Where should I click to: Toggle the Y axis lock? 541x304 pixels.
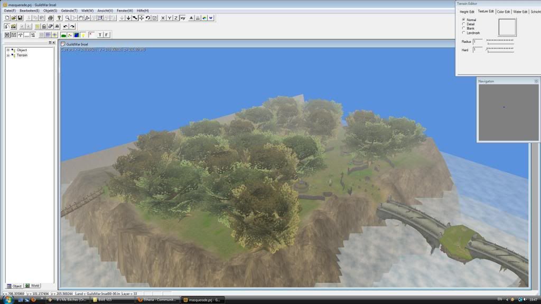coord(170,18)
